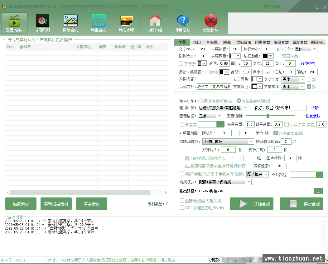Click the stop square in 停止合成
This screenshot has height=264, width=328.
pos(293,204)
